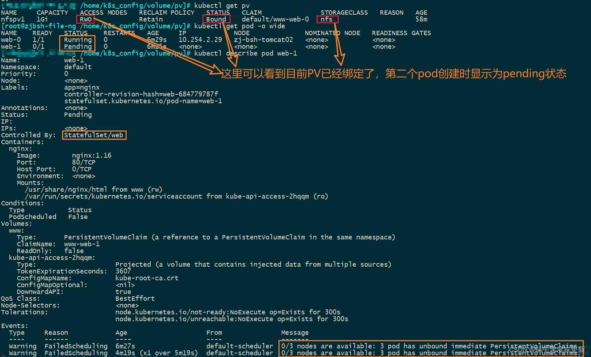Select TokenExpirationSeconds value '3607'
This screenshot has height=357, width=591.
point(123,271)
